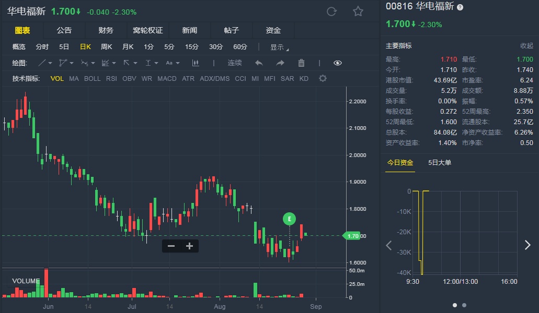Expand wave tool dropdown arrow
539x313 pixels.
(x=93, y=63)
